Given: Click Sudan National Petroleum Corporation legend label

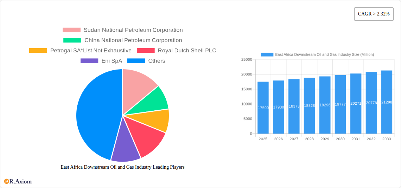Looking at the screenshot, I should click(x=133, y=30).
